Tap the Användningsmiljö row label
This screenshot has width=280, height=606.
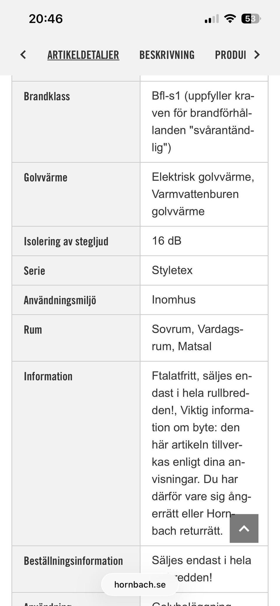click(60, 300)
